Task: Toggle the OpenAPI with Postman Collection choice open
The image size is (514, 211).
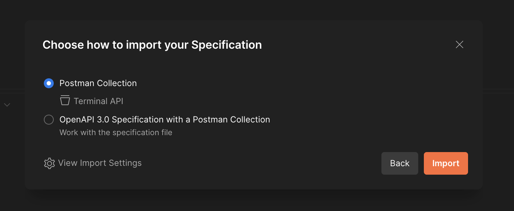Action: (49, 119)
